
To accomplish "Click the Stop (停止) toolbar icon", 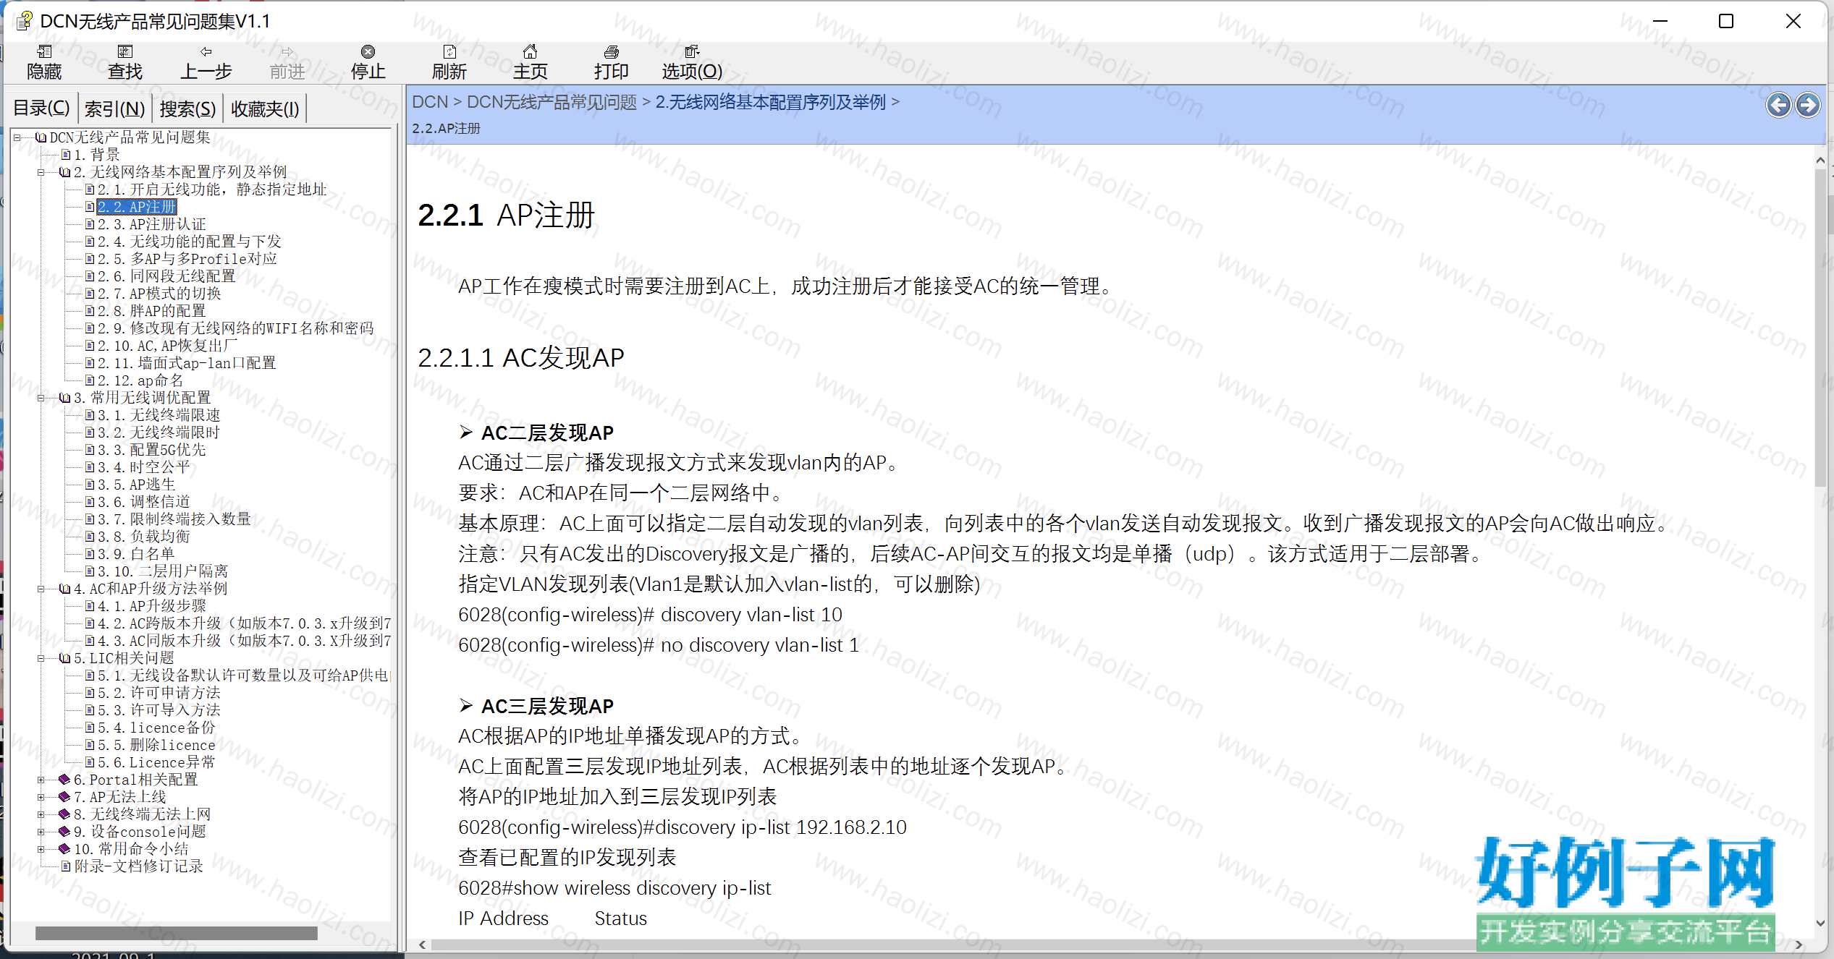I will pyautogui.click(x=368, y=51).
